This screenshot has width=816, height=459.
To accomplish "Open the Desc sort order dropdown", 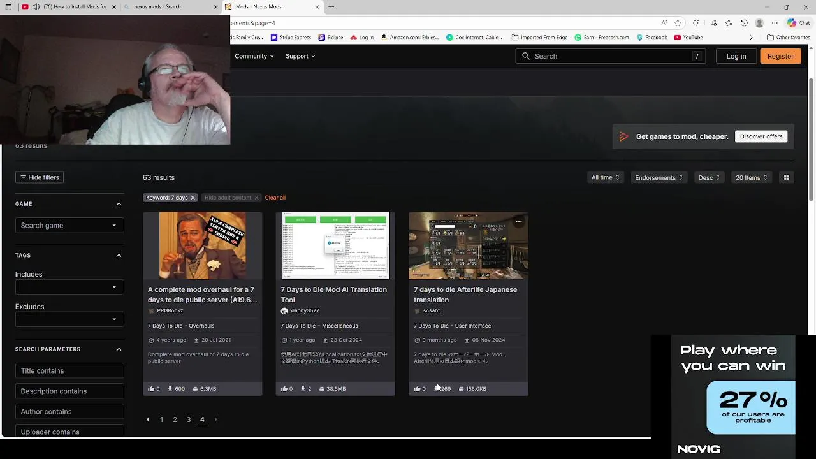I will tap(709, 177).
